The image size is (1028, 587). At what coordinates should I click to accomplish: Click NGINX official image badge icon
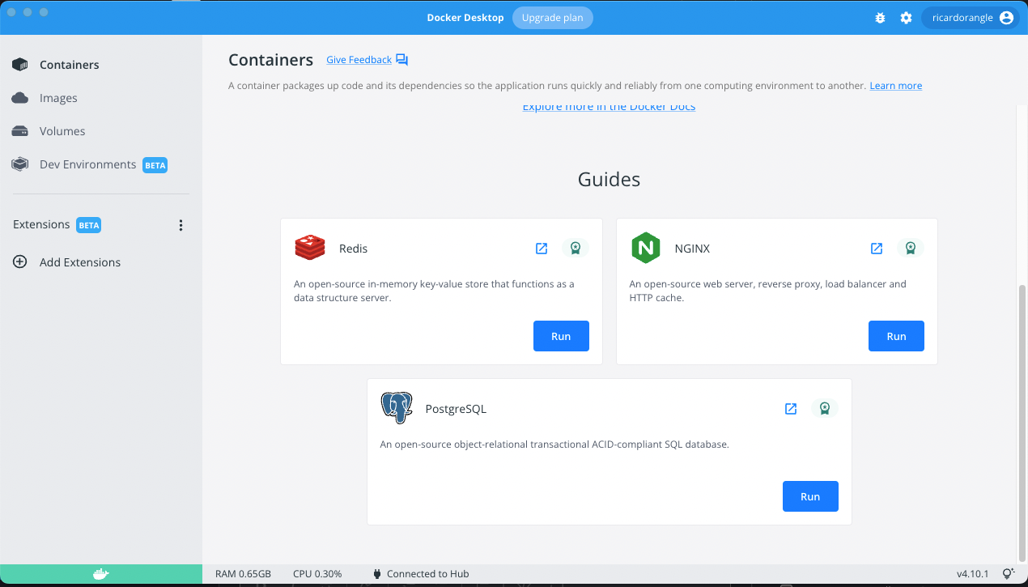[911, 249]
